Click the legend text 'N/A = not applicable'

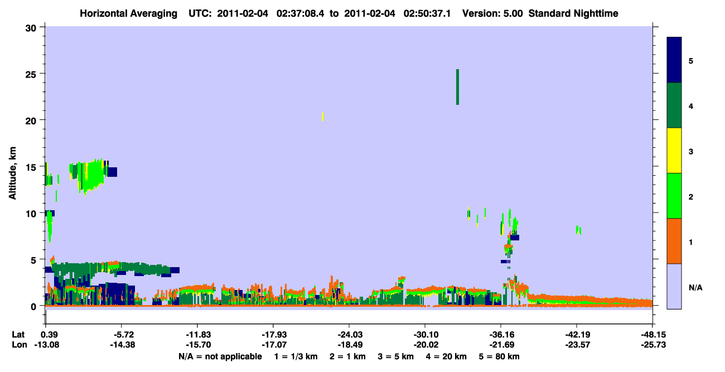tap(220, 356)
